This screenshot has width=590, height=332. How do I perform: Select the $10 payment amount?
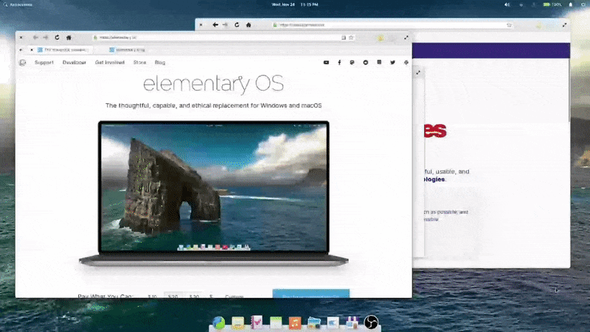[153, 297]
